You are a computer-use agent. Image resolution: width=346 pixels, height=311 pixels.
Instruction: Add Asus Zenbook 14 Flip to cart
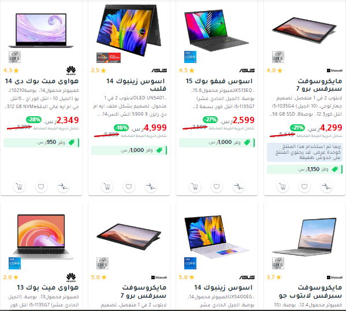[x=107, y=187]
